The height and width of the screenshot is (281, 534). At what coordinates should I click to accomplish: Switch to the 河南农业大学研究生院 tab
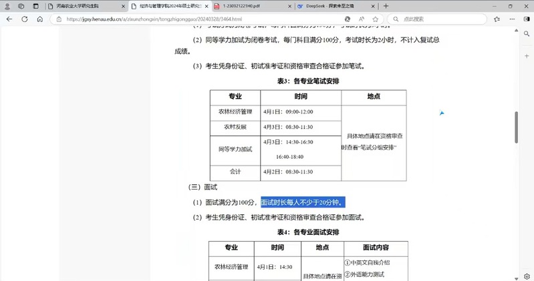pos(80,6)
